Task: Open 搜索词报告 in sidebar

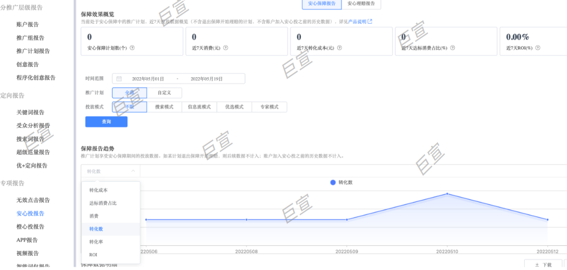Action: click(x=30, y=139)
